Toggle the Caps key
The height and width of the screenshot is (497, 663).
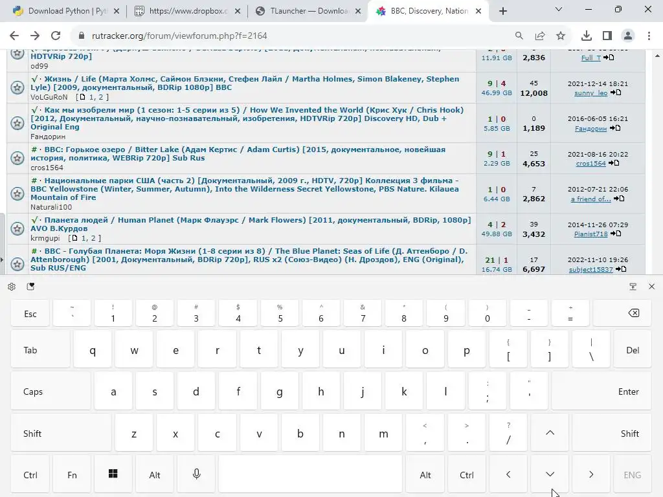(x=51, y=392)
